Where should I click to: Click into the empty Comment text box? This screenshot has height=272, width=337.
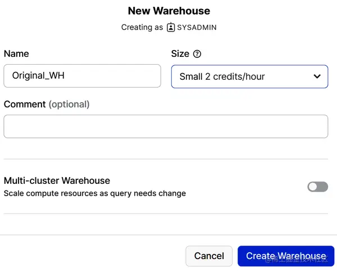click(x=166, y=126)
